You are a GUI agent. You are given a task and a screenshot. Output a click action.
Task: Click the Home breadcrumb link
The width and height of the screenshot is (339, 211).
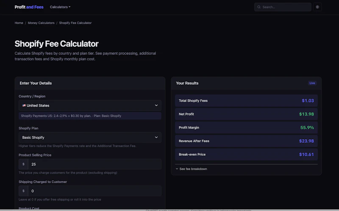[19, 23]
